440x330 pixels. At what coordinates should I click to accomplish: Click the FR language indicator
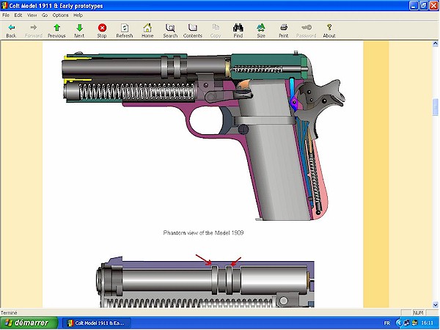pos(386,323)
